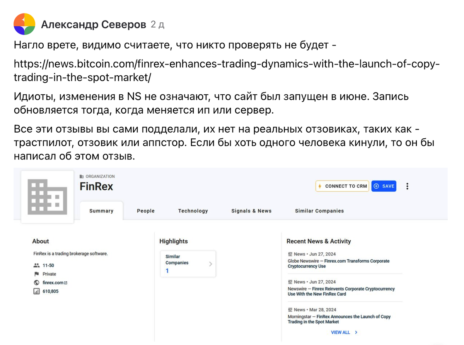This screenshot has width=464, height=345.
Task: Expand Similar Companies highlight chevron
Action: [210, 264]
